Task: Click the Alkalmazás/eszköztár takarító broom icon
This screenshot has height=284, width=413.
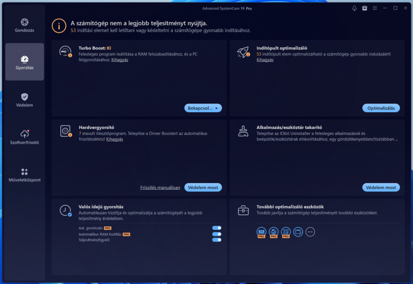Action: pos(243,131)
